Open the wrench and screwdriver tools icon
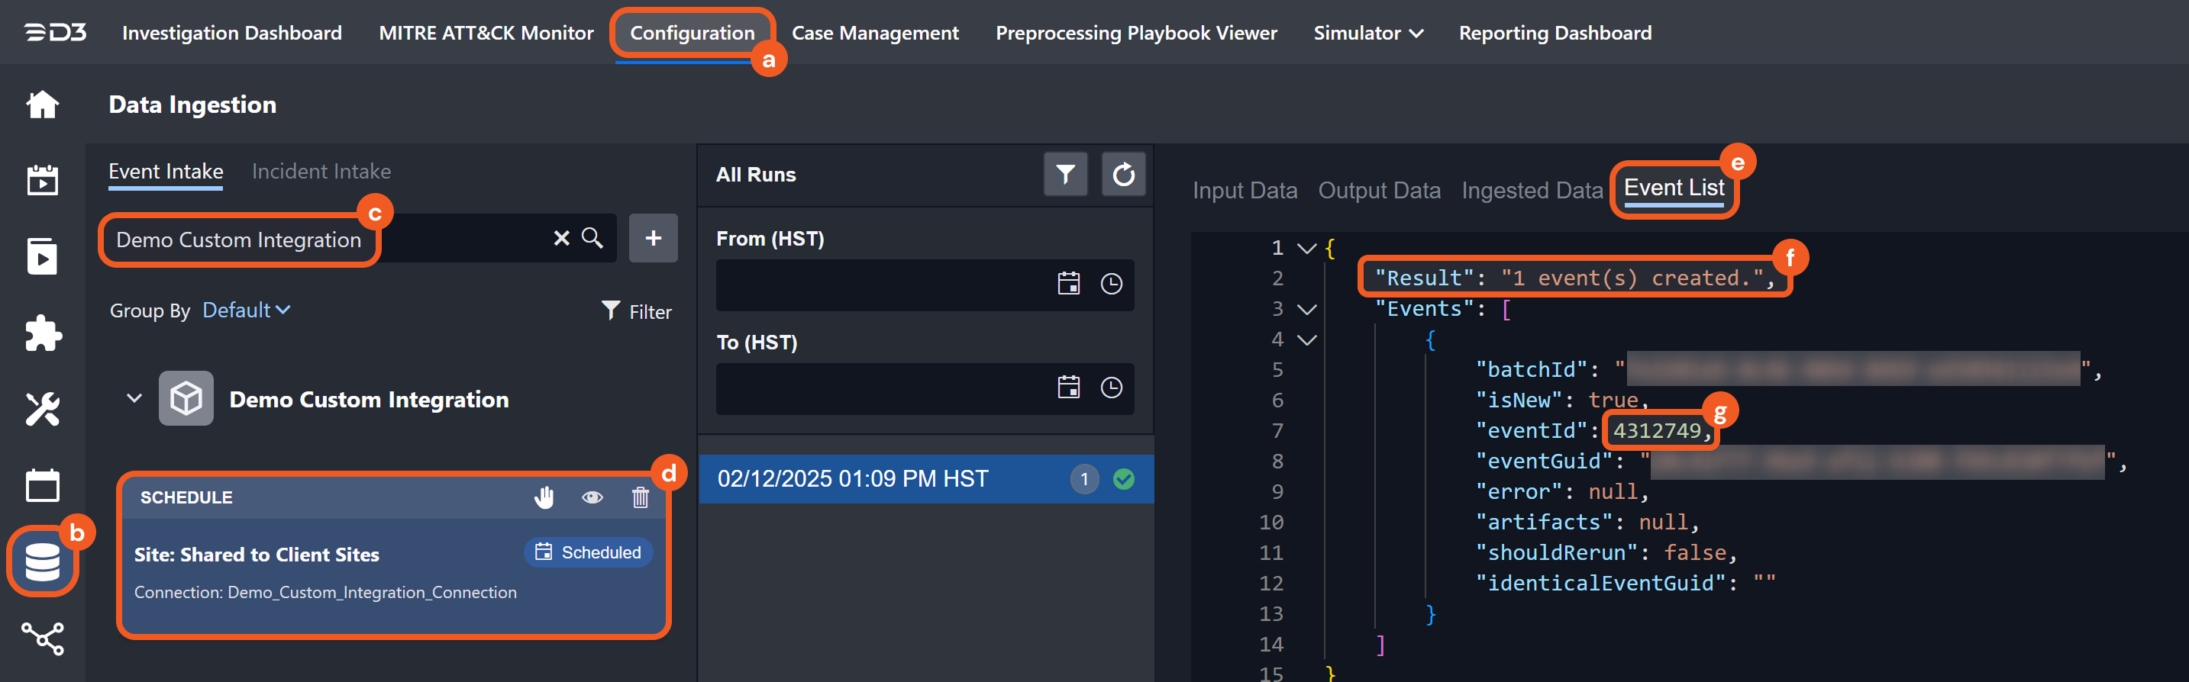Image resolution: width=2189 pixels, height=682 pixels. coord(43,409)
